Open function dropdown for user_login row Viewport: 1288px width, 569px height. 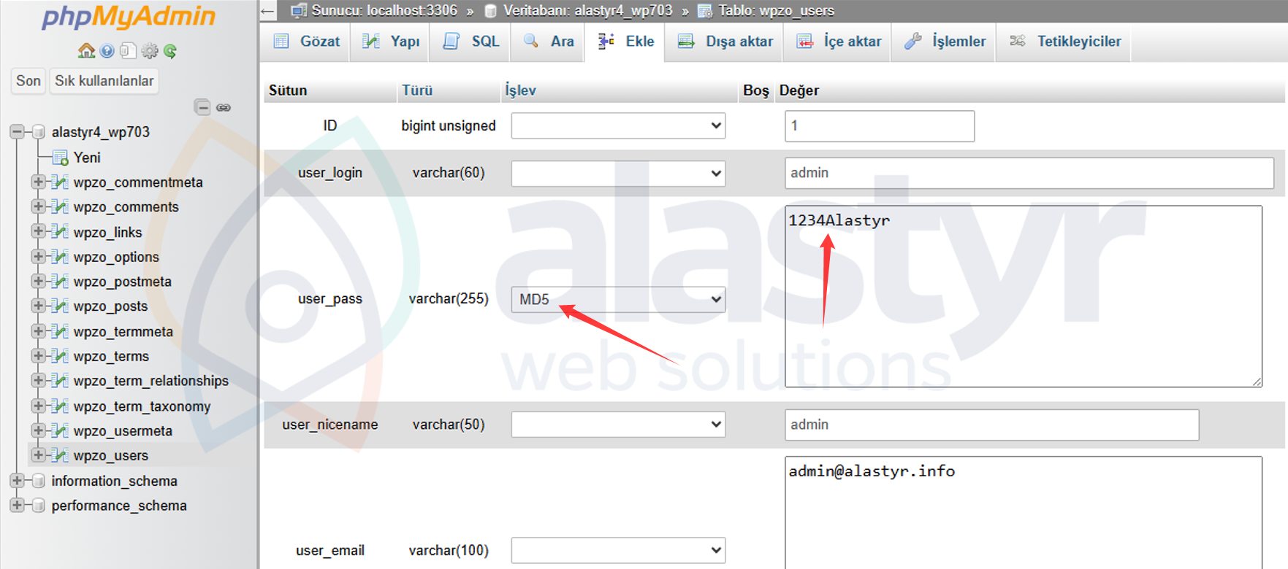pyautogui.click(x=618, y=173)
